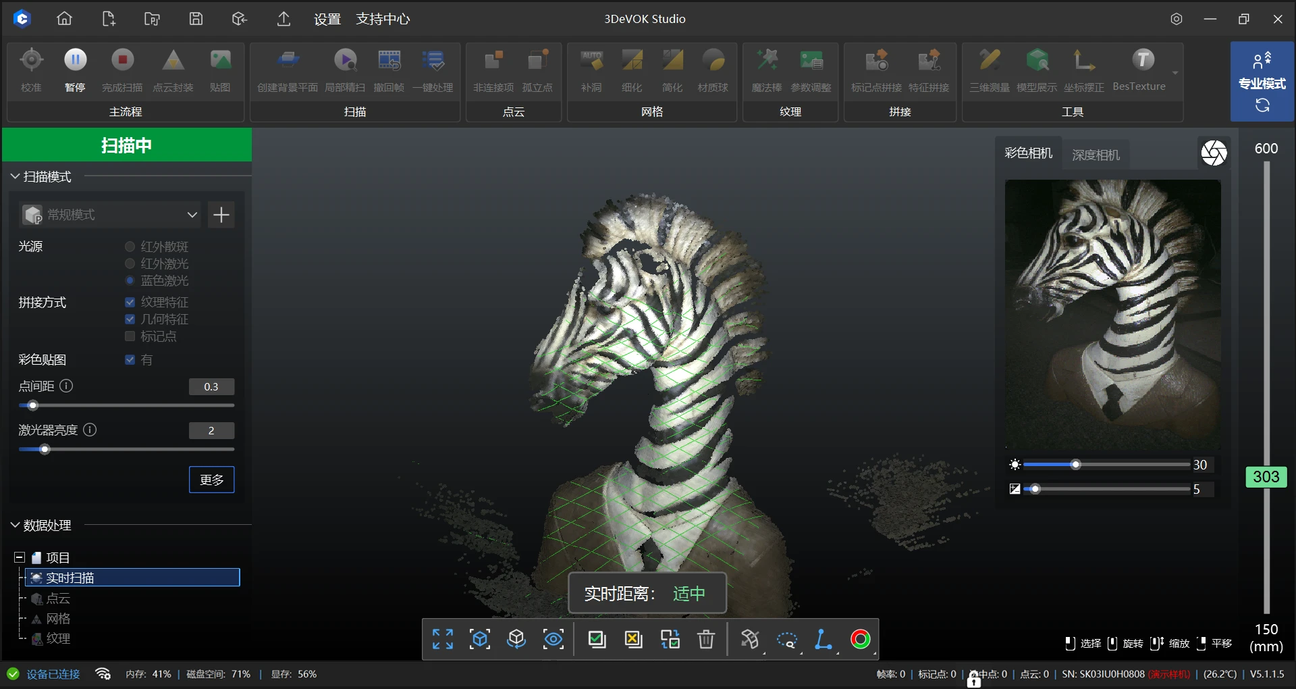1296x689 pixels.
Task: Collapse the 扫描模式 section
Action: [x=15, y=177]
